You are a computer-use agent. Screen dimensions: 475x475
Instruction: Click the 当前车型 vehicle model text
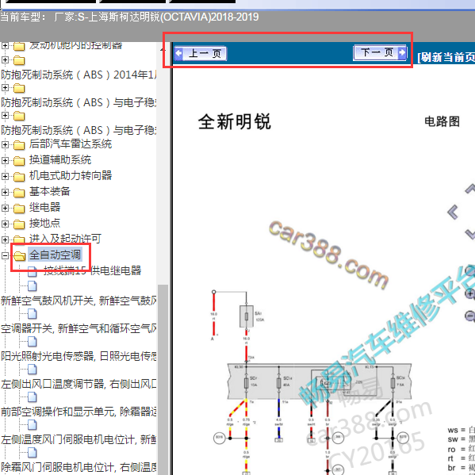click(x=129, y=17)
